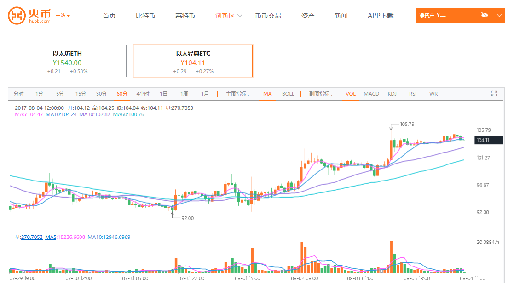Open the net asset dropdown arrow
This screenshot has width=508, height=283.
tap(500, 16)
